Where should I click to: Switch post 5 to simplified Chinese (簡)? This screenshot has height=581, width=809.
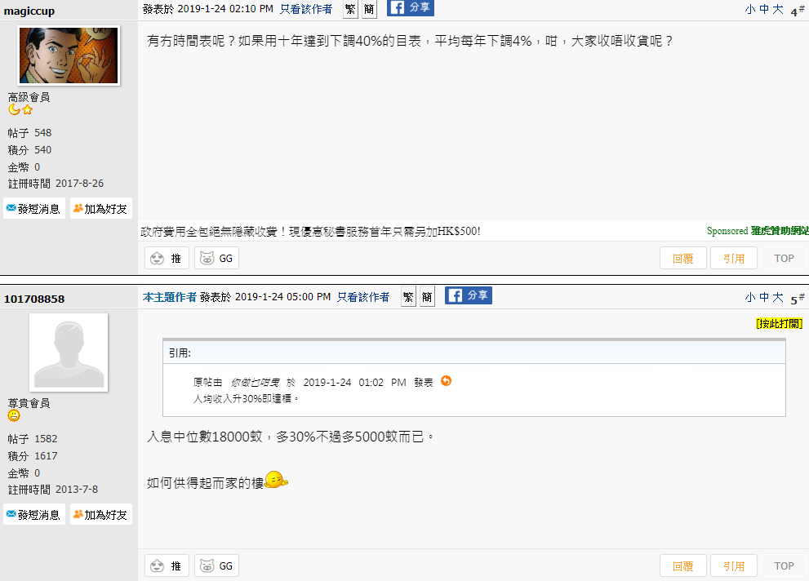(x=427, y=297)
